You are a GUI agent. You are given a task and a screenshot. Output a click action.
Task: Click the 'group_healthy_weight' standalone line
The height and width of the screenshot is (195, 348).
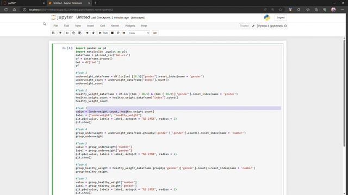coord(92,172)
